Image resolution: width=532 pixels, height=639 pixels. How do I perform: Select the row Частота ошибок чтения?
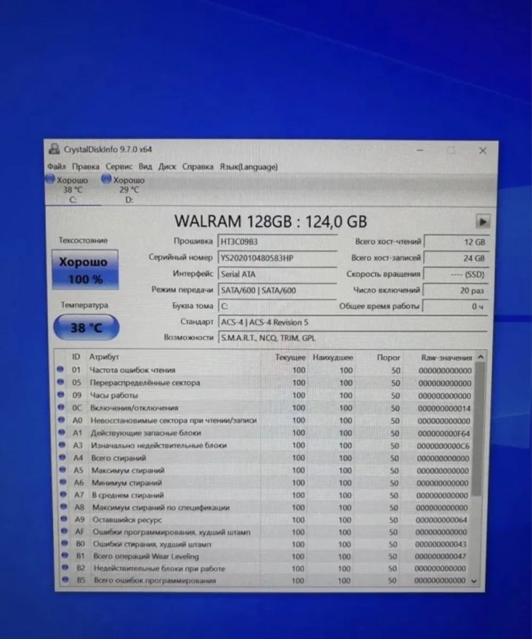pos(265,370)
